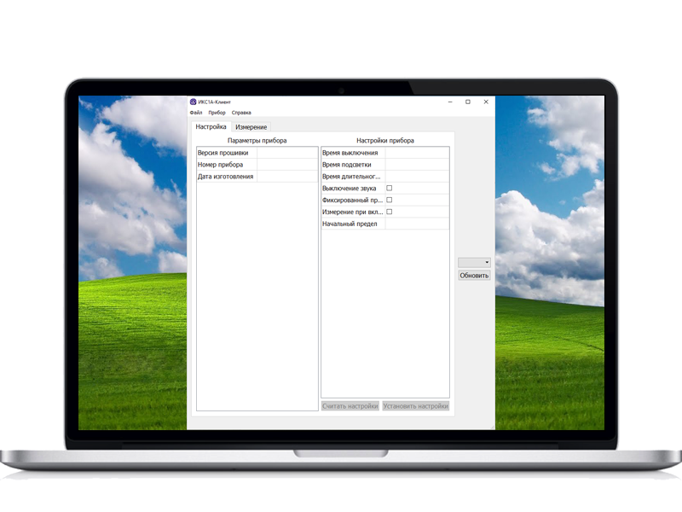Open the Прибор menu
Image resolution: width=682 pixels, height=512 pixels.
217,113
